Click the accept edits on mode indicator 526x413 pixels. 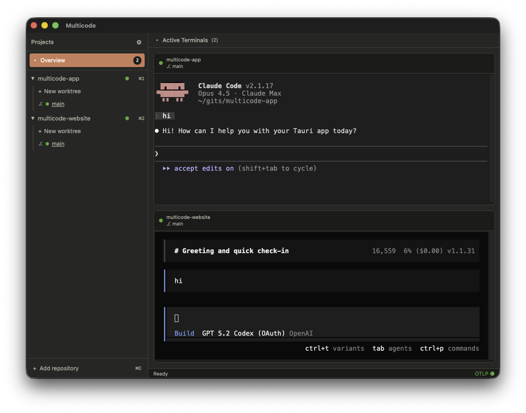click(204, 168)
